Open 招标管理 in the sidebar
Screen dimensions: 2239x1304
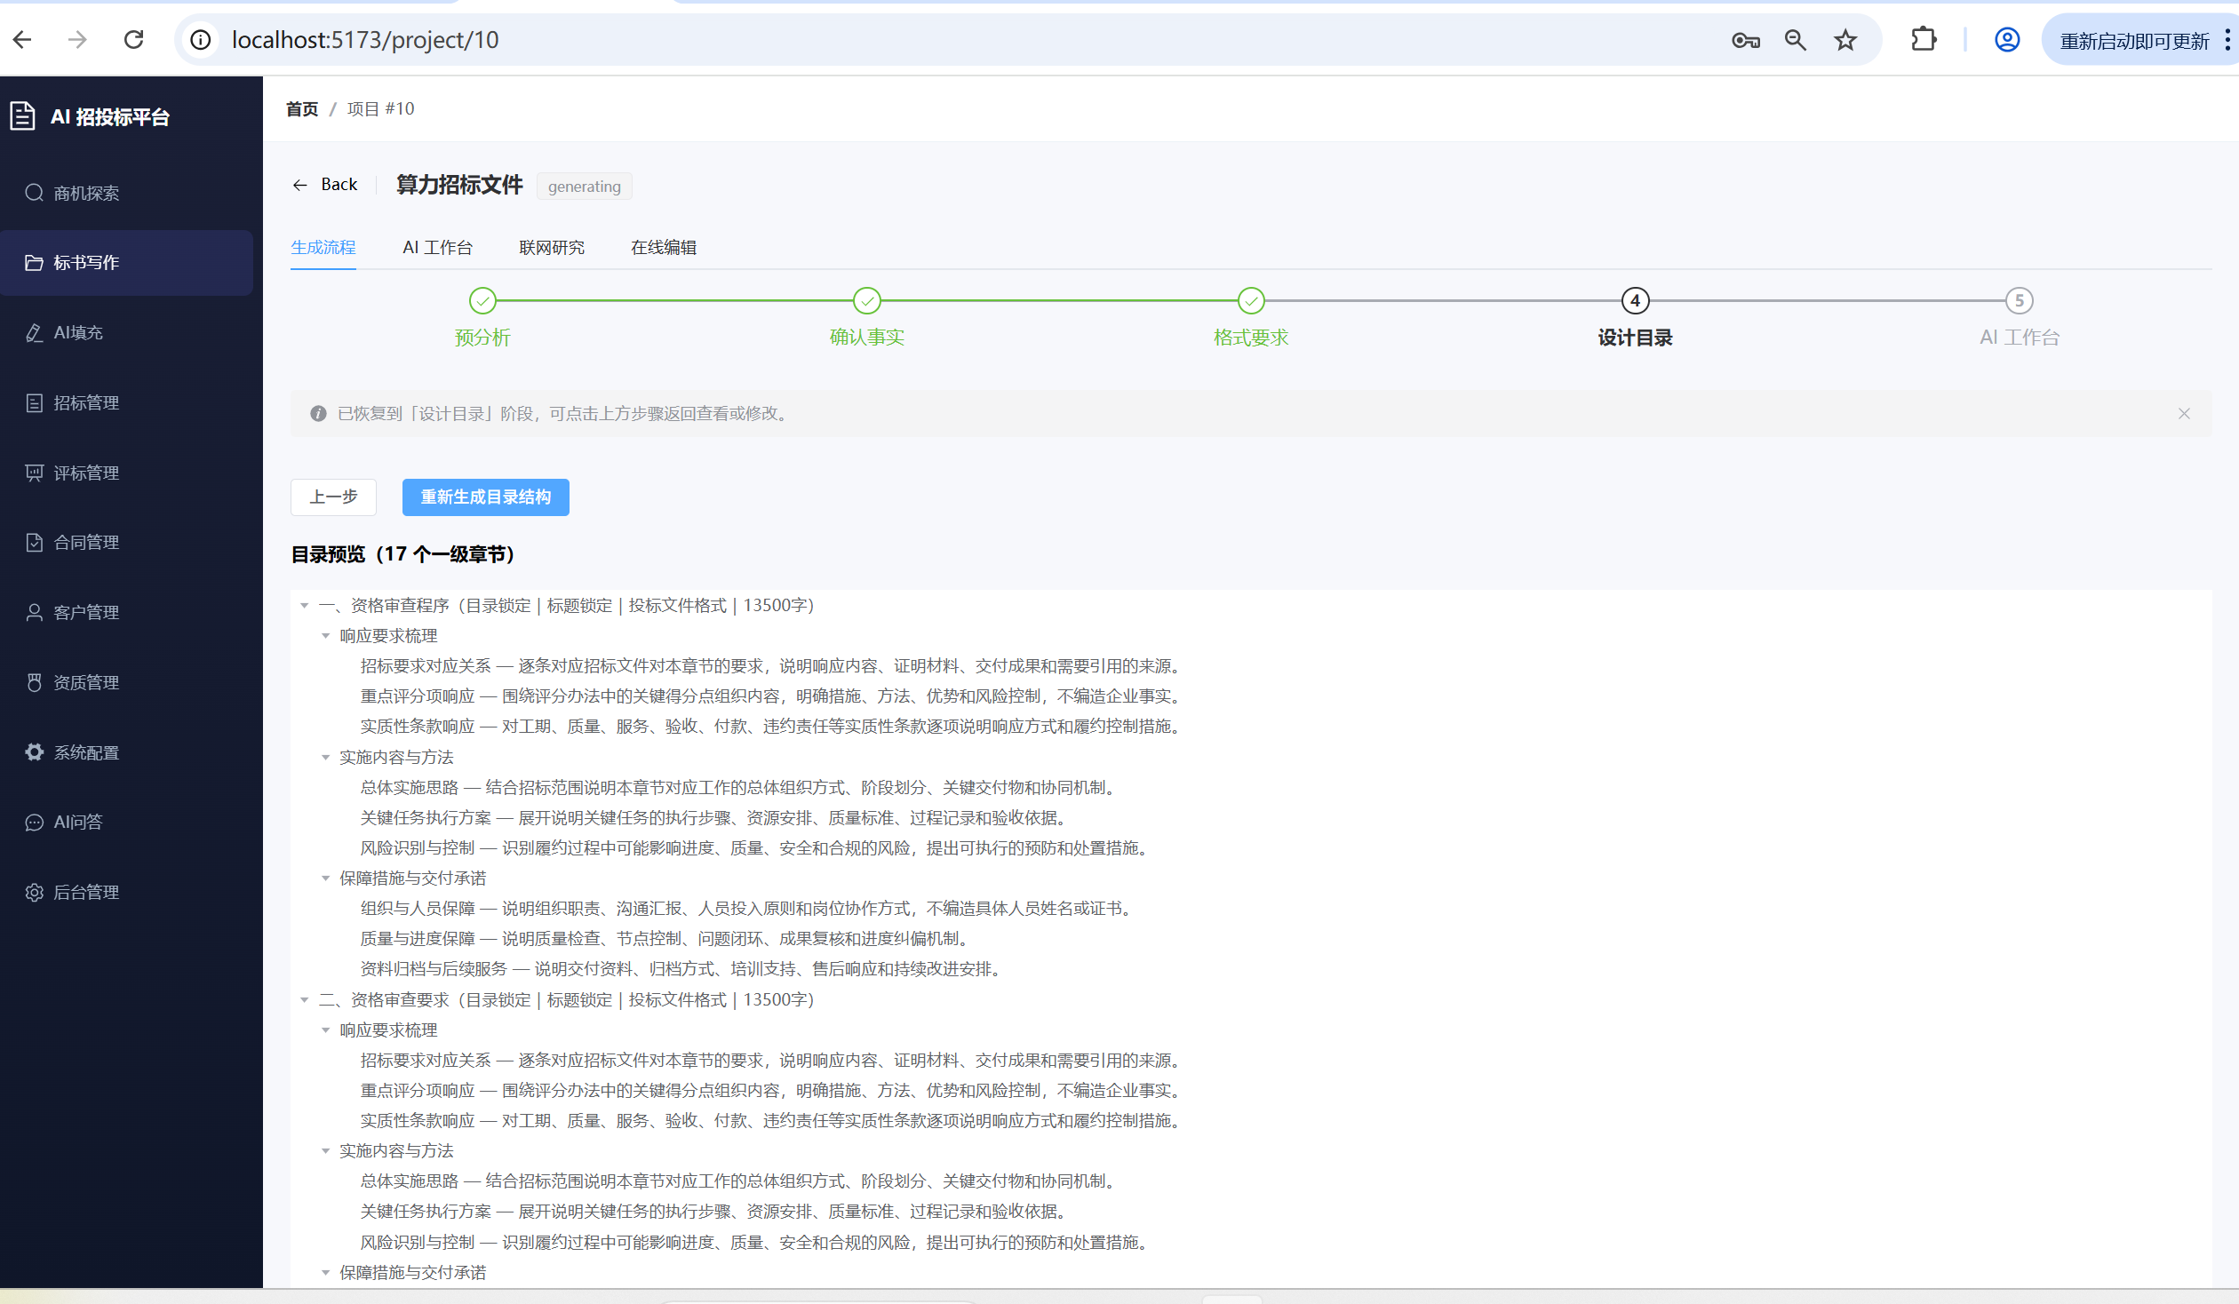126,402
